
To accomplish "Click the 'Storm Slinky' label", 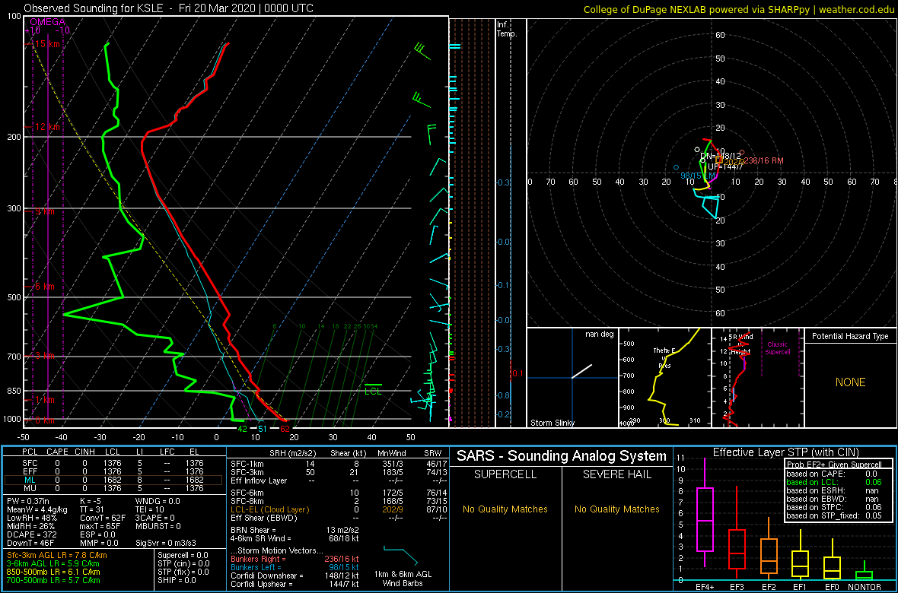I will [552, 423].
